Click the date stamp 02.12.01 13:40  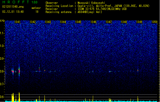click(13, 12)
